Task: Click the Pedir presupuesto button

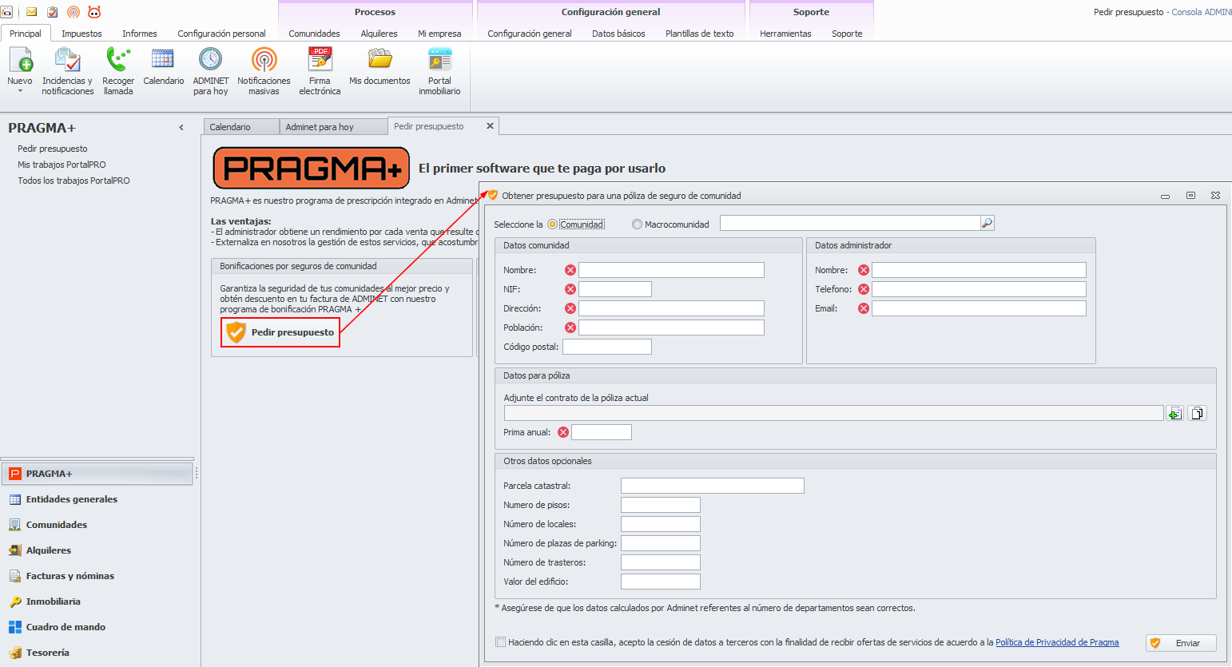Action: click(280, 332)
